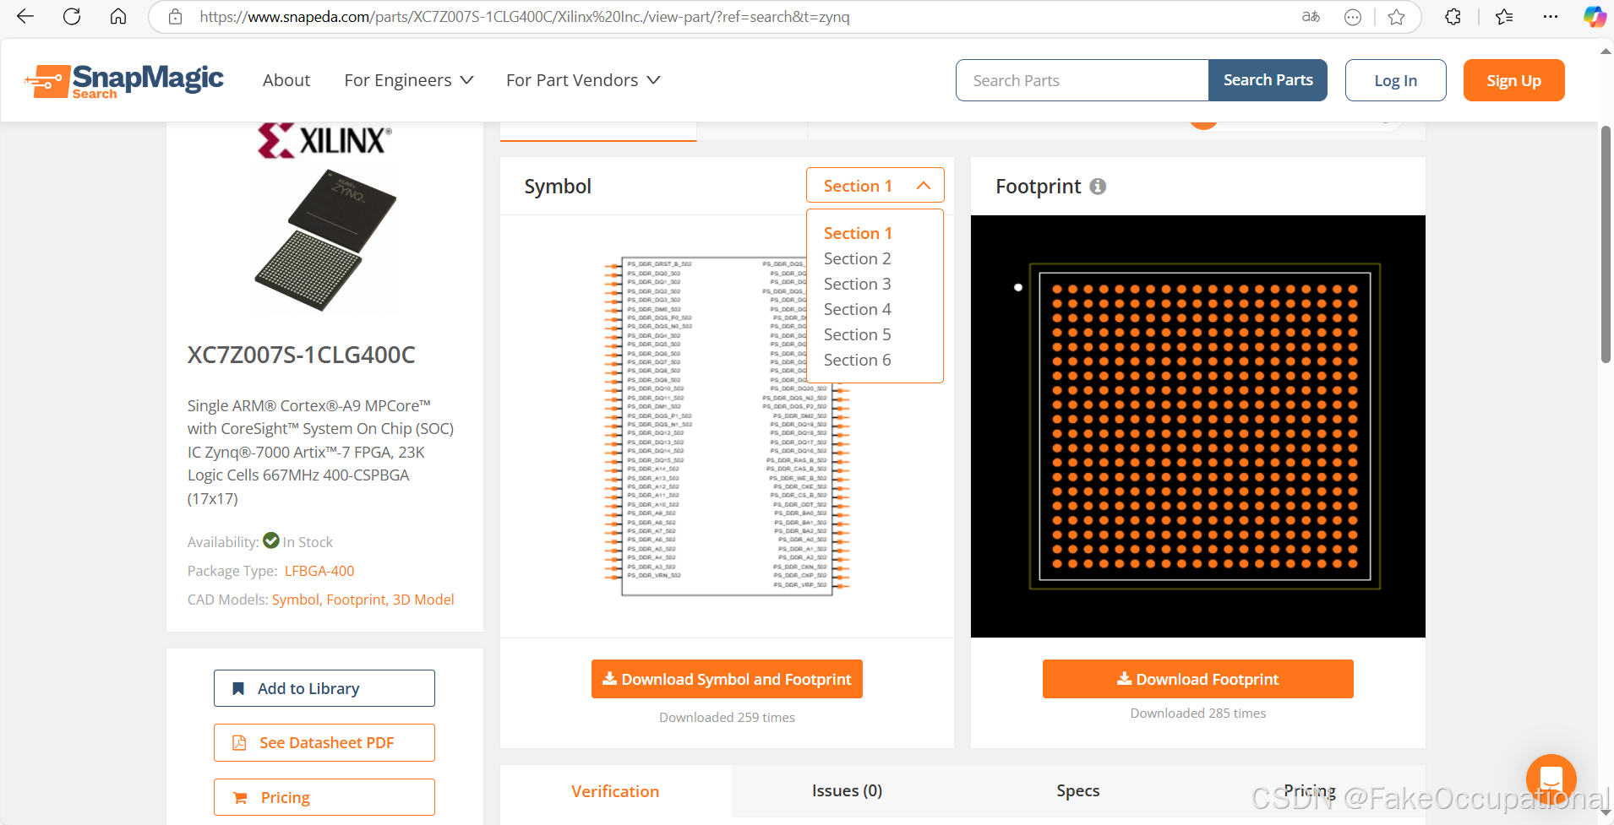Click the Pricing button in the sidebar

point(324,797)
